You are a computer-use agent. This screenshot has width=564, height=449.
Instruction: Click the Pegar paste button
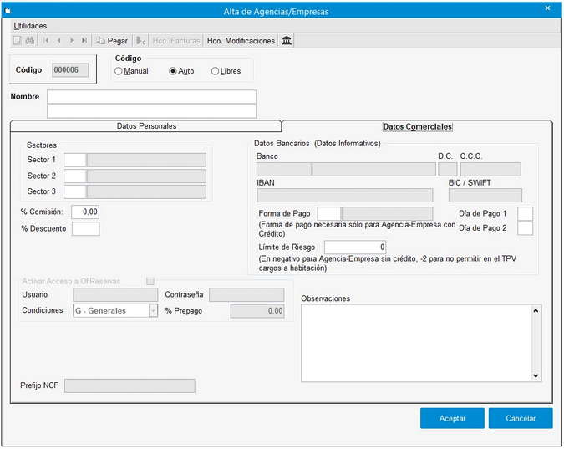pyautogui.click(x=112, y=40)
